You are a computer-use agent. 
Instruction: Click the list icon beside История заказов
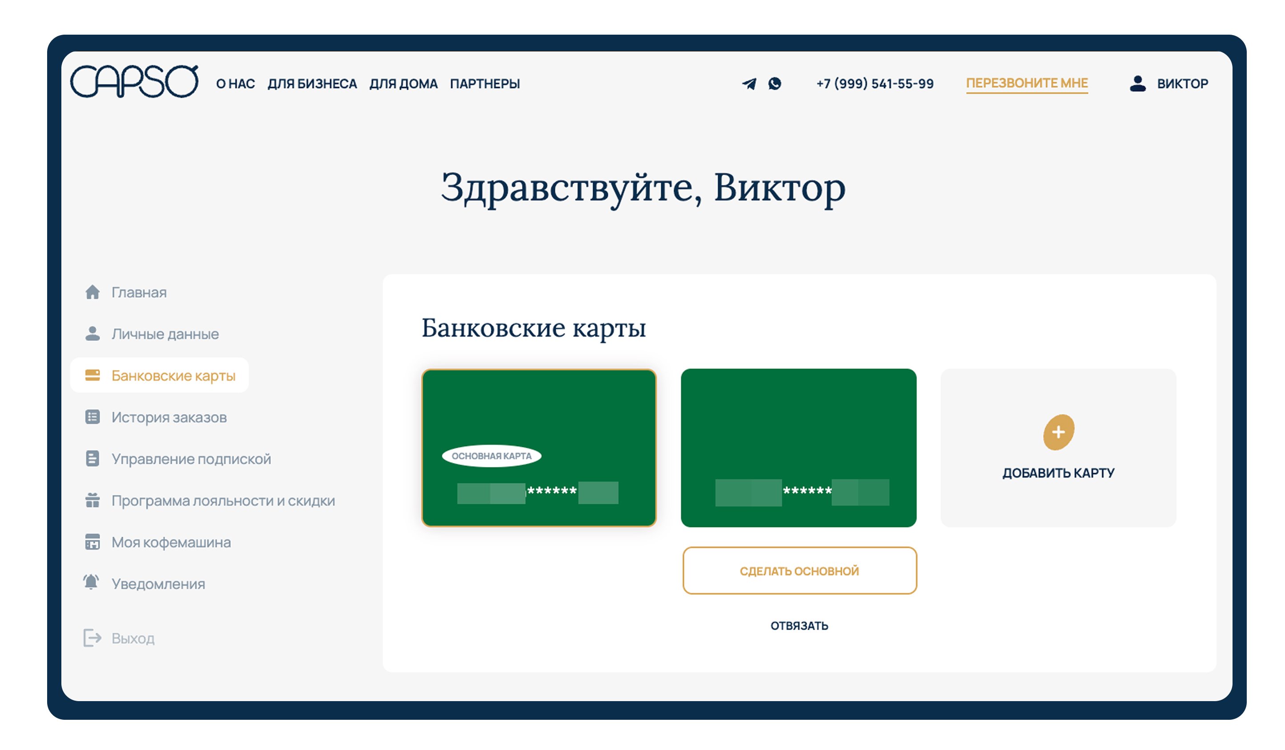(x=92, y=417)
